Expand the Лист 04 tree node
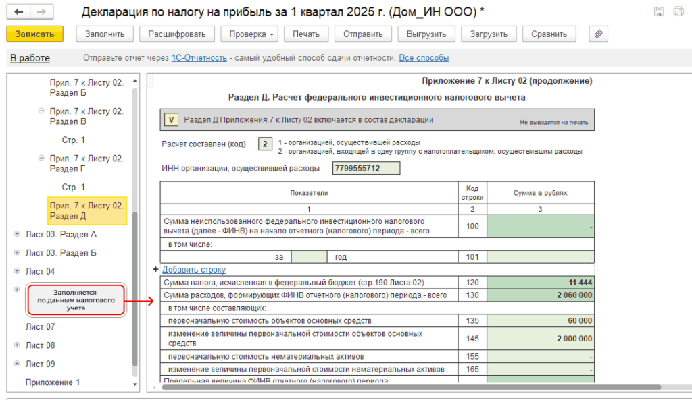This screenshot has width=692, height=400. coord(17,271)
